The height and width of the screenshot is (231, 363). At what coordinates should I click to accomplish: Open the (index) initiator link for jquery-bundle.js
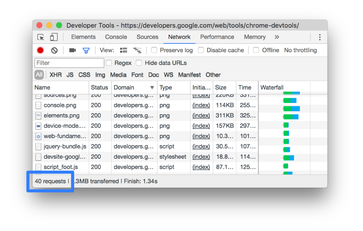click(201, 147)
